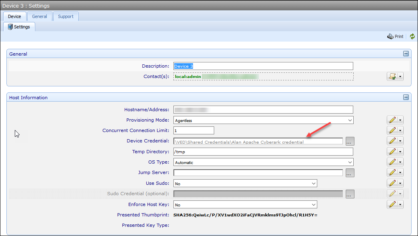418x236 pixels.
Task: Browse for Jump Server with ellipsis button
Action: point(350,173)
